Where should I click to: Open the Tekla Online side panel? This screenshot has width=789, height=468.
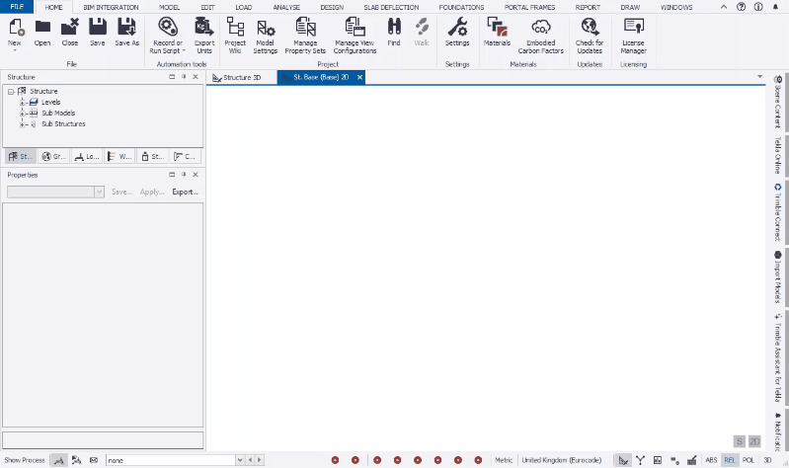[x=778, y=155]
